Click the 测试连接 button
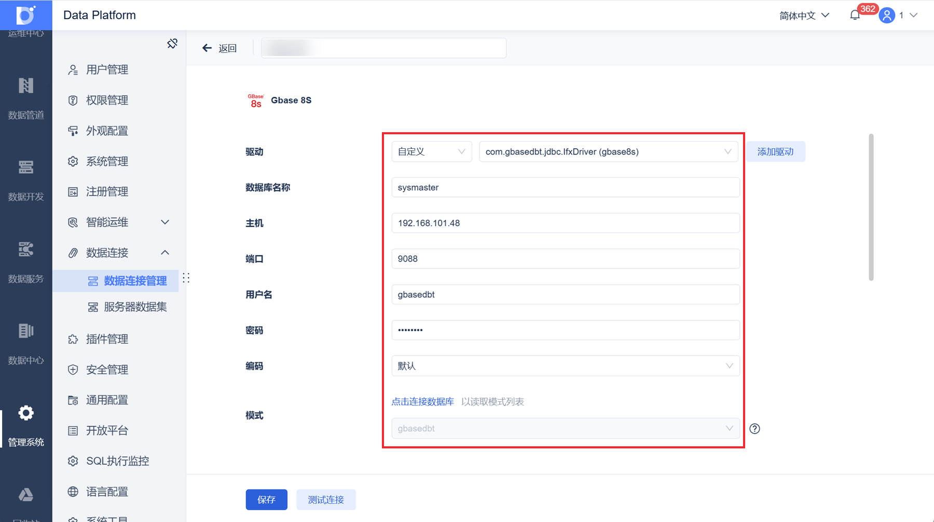This screenshot has height=522, width=934. 326,500
